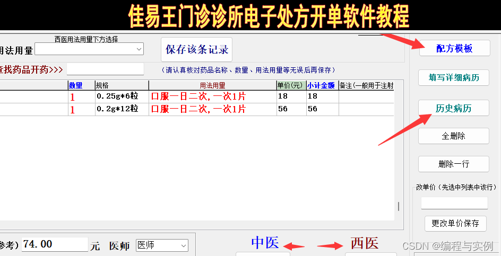This screenshot has height=256, width=501.
Task: Click the 改单价 input box
Action: (x=454, y=203)
